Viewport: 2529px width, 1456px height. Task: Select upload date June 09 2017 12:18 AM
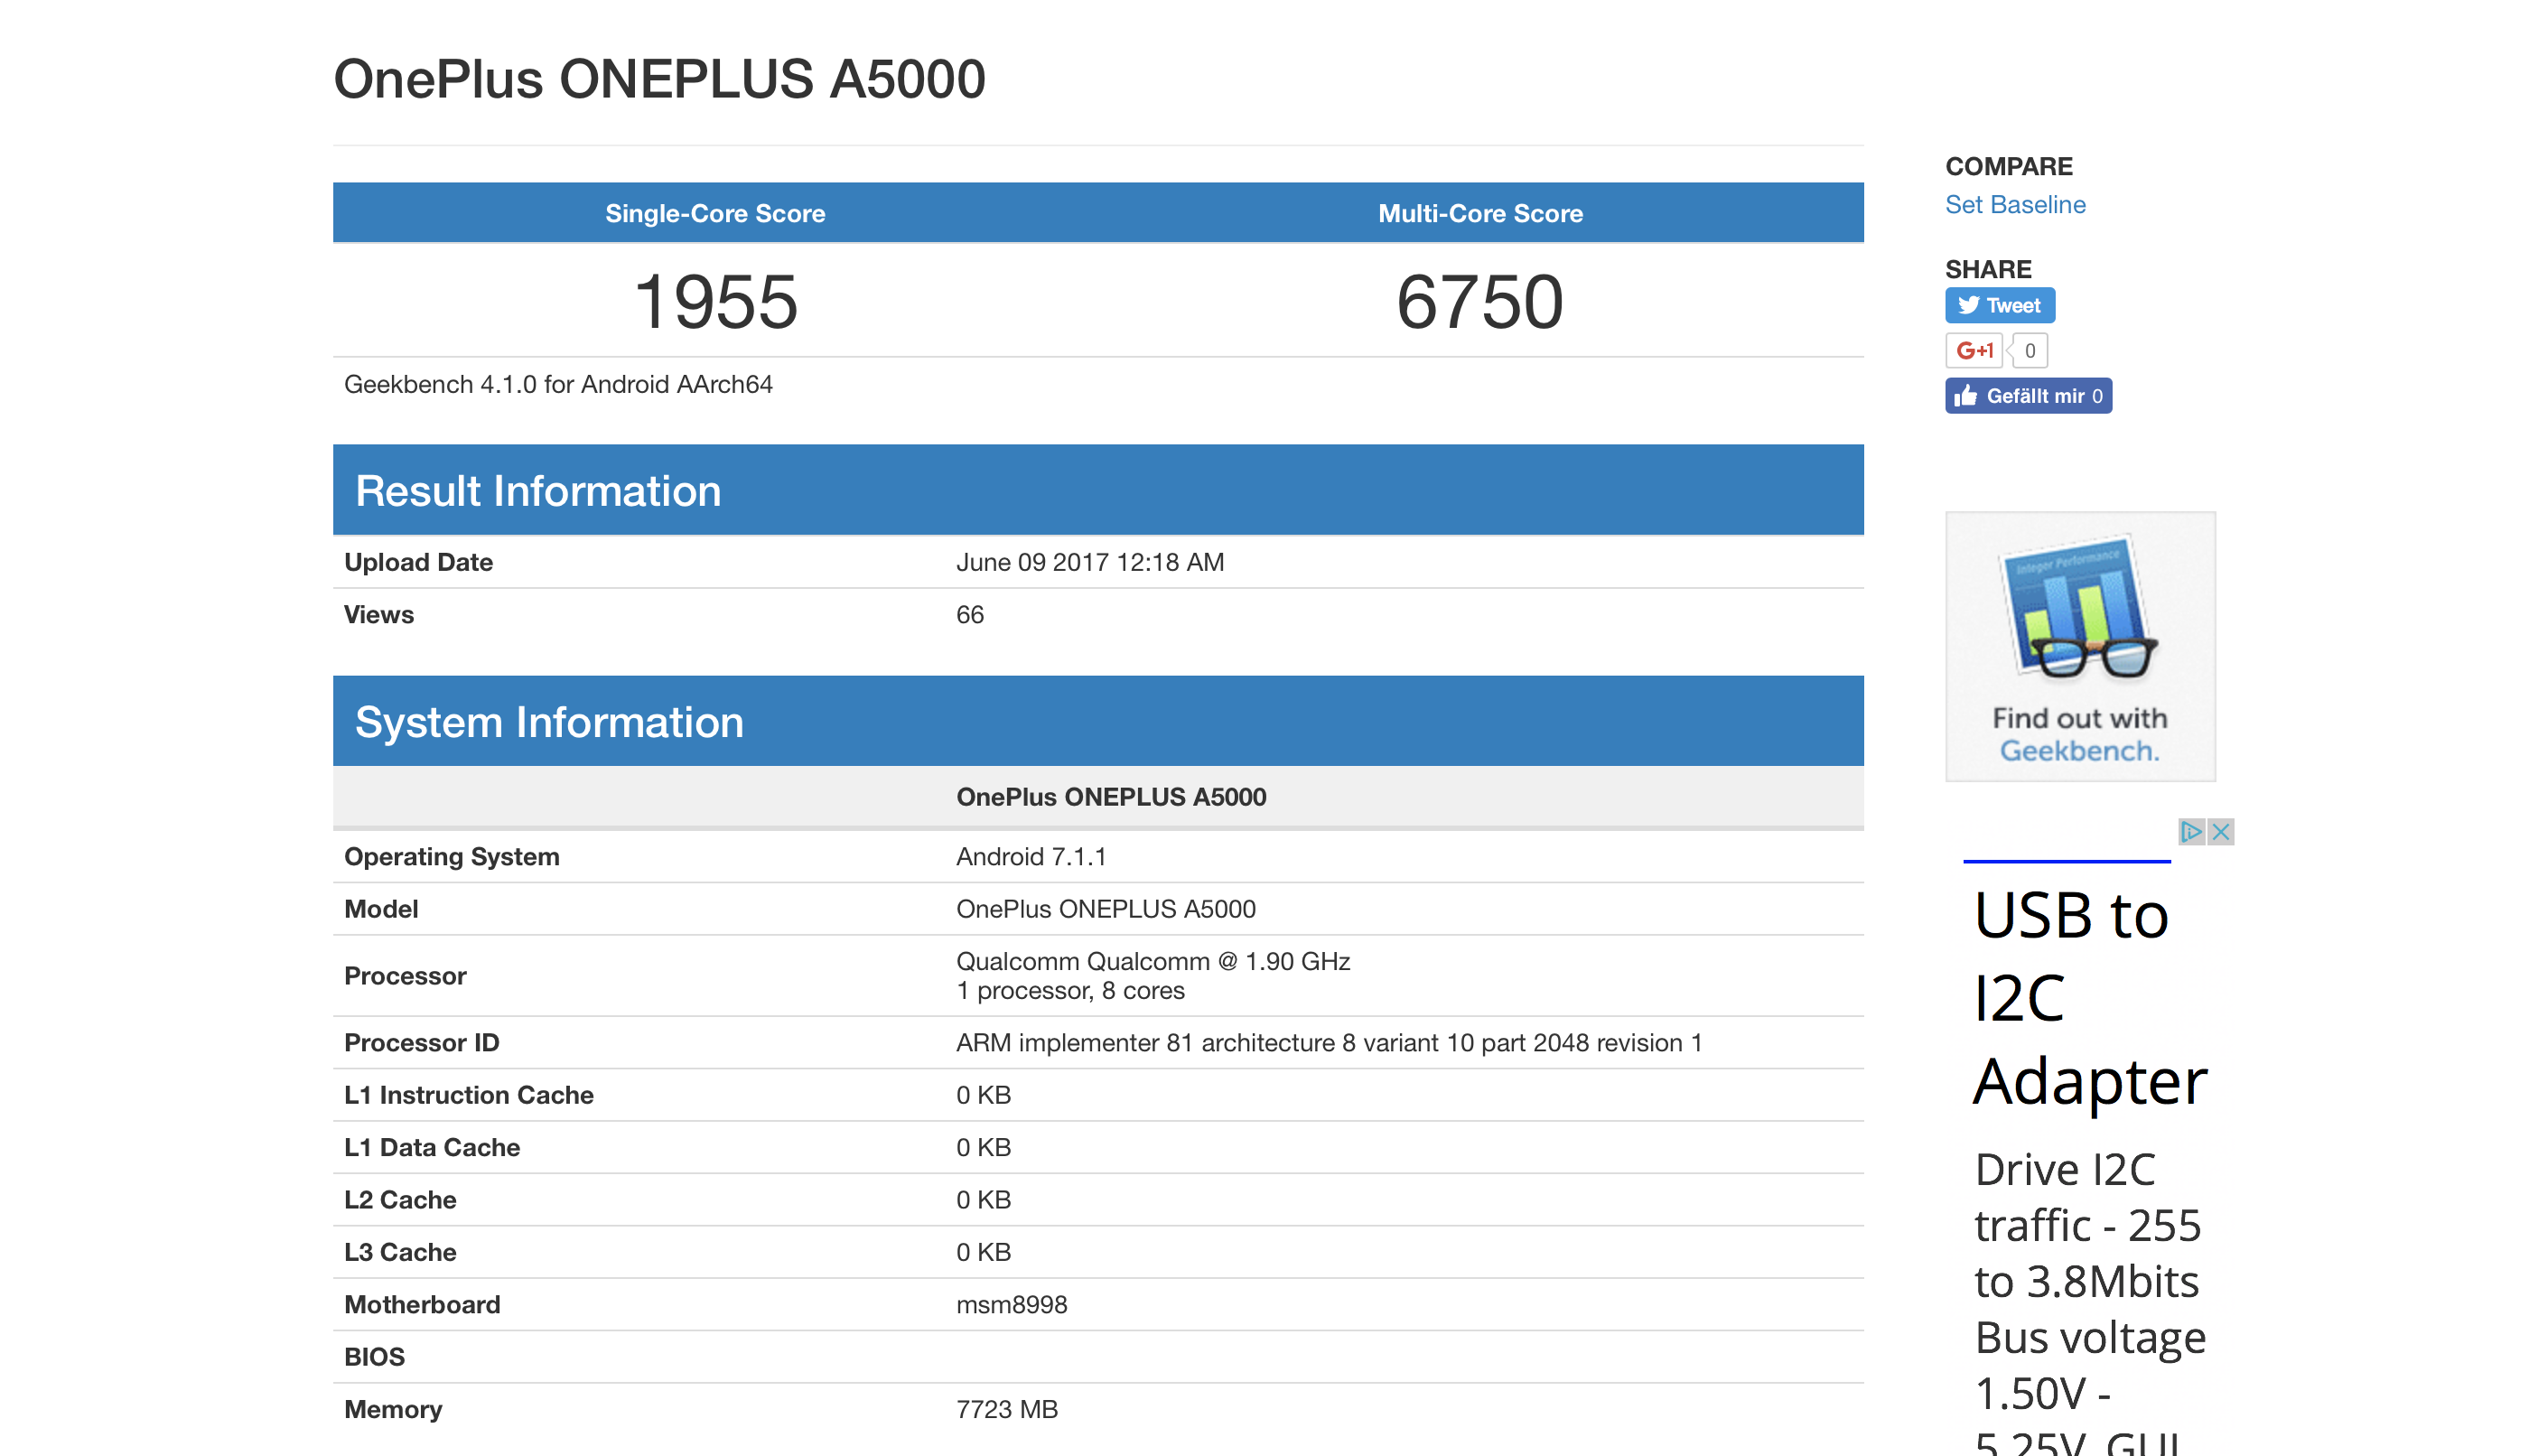click(x=1089, y=562)
